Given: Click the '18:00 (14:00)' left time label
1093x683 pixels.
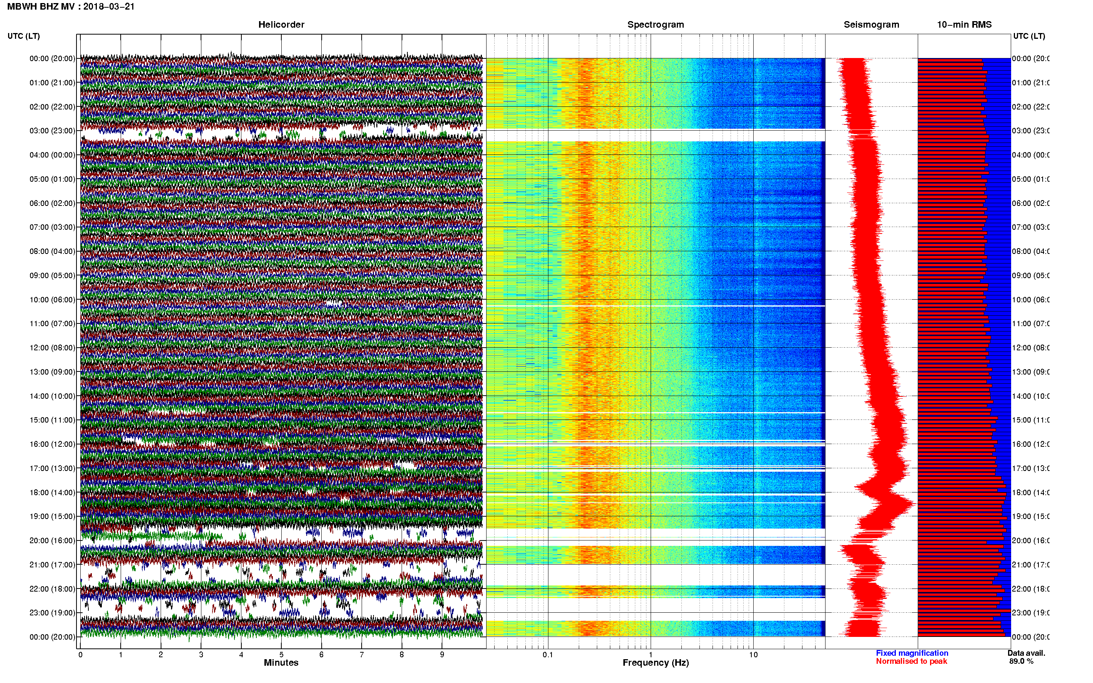Looking at the screenshot, I should [52, 492].
